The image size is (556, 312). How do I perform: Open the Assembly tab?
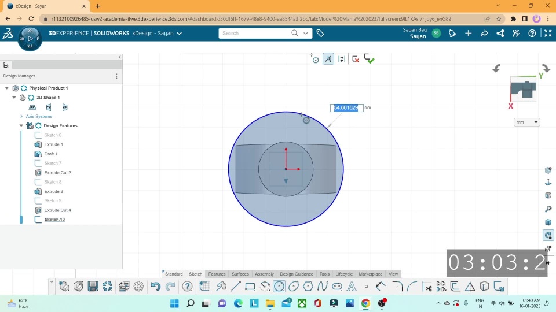click(264, 274)
